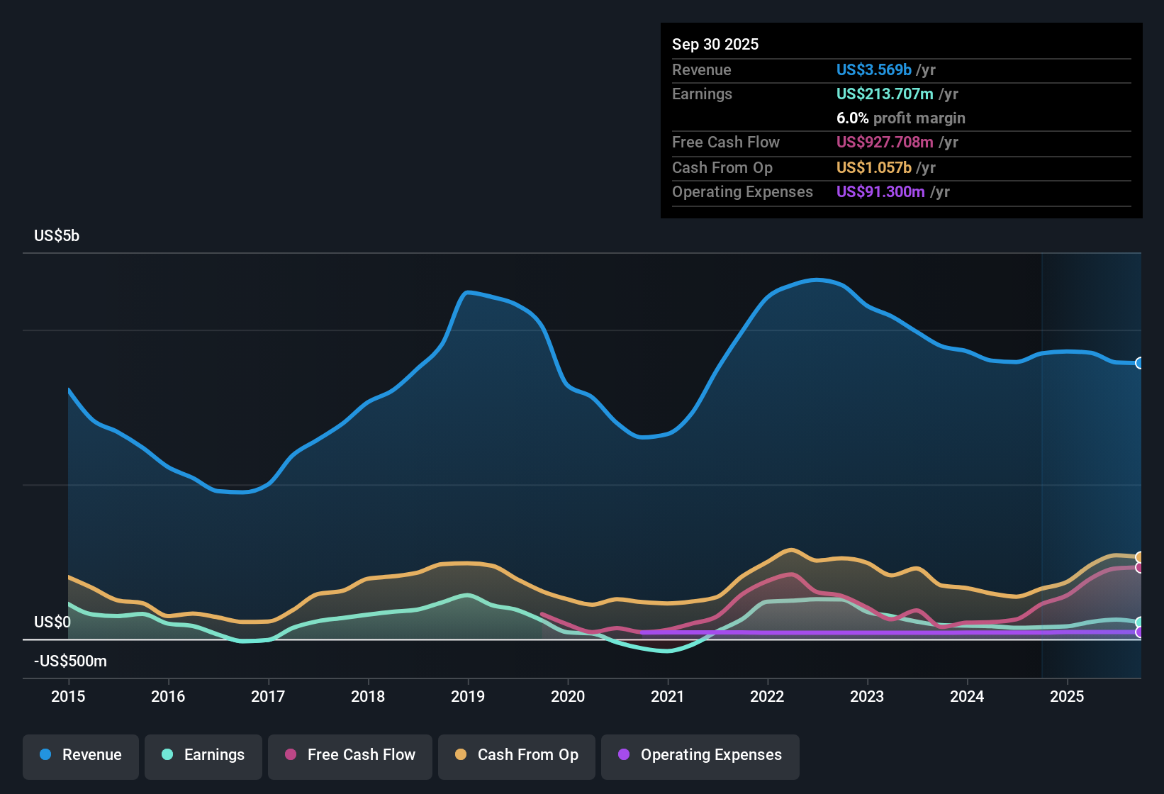1164x794 pixels.
Task: Click the Cash From Op endpoint marker on the chart
Action: 1140,557
